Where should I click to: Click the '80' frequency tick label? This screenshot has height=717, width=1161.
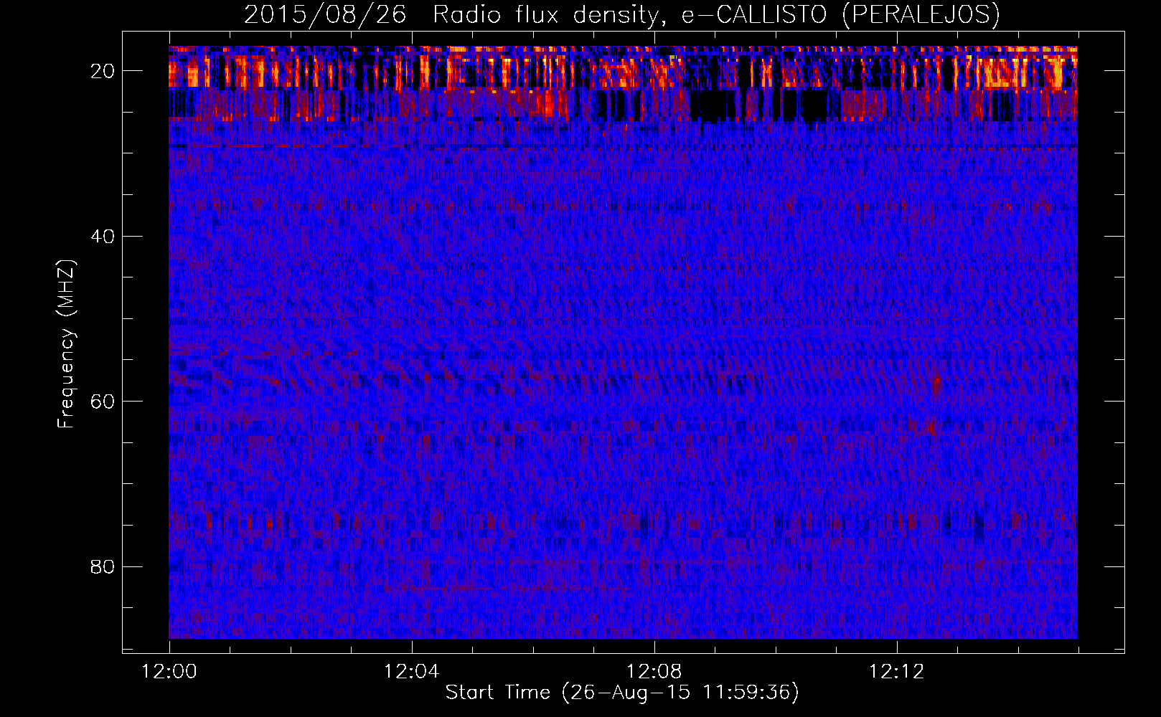click(103, 566)
